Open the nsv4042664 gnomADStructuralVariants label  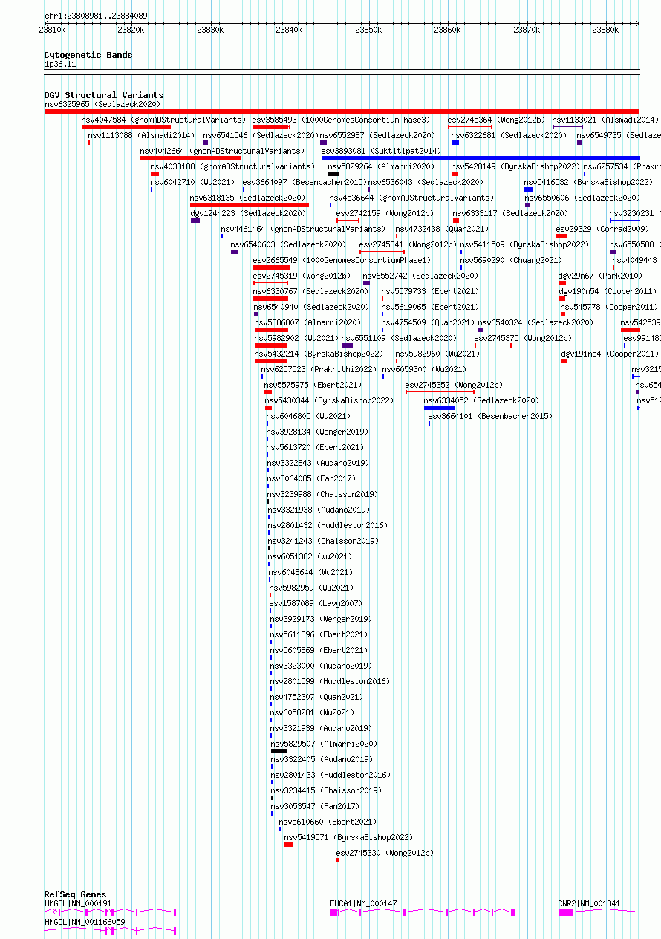222,151
